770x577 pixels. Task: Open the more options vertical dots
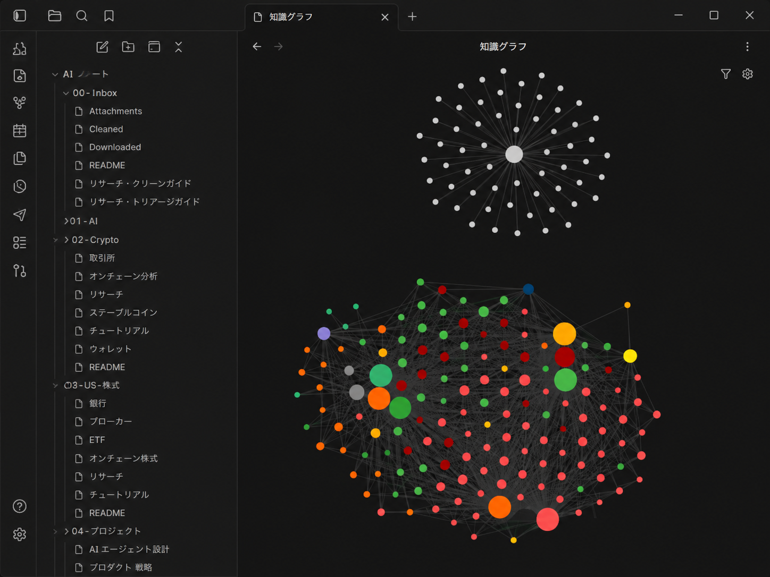click(x=747, y=47)
